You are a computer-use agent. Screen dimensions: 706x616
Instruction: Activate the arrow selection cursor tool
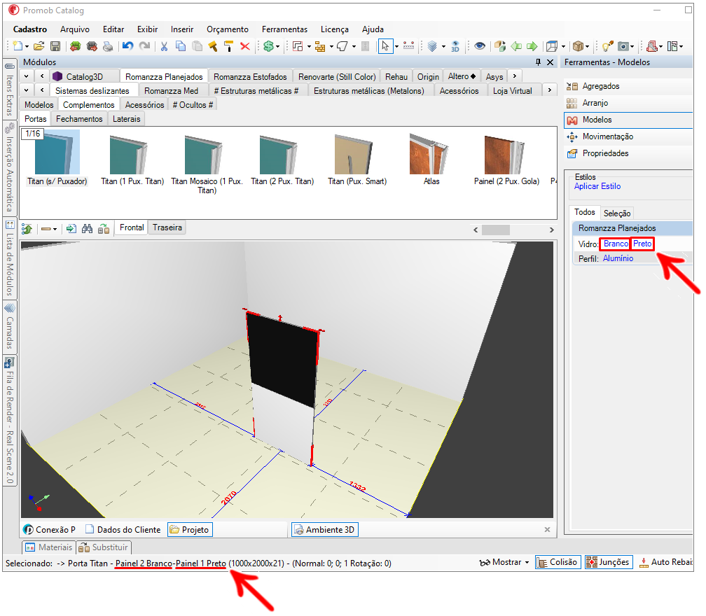point(385,46)
